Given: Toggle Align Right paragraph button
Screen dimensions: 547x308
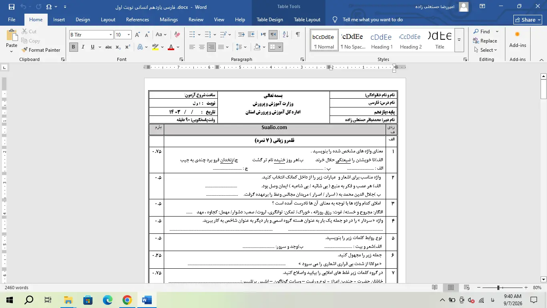Looking at the screenshot, I should click(x=211, y=47).
